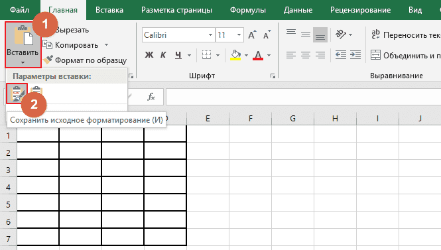Toggle italic К formatting
Viewport: 441px width, 250px height.
click(163, 55)
